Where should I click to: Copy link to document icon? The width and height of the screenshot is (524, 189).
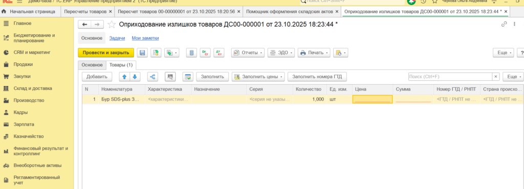(x=504, y=24)
